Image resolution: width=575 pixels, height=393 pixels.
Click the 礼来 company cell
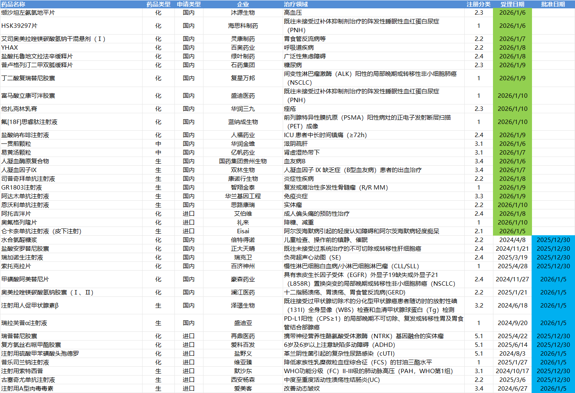[243, 223]
